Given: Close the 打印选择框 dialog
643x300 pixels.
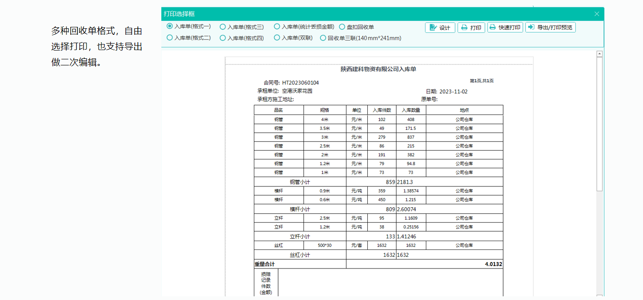Looking at the screenshot, I should [597, 14].
